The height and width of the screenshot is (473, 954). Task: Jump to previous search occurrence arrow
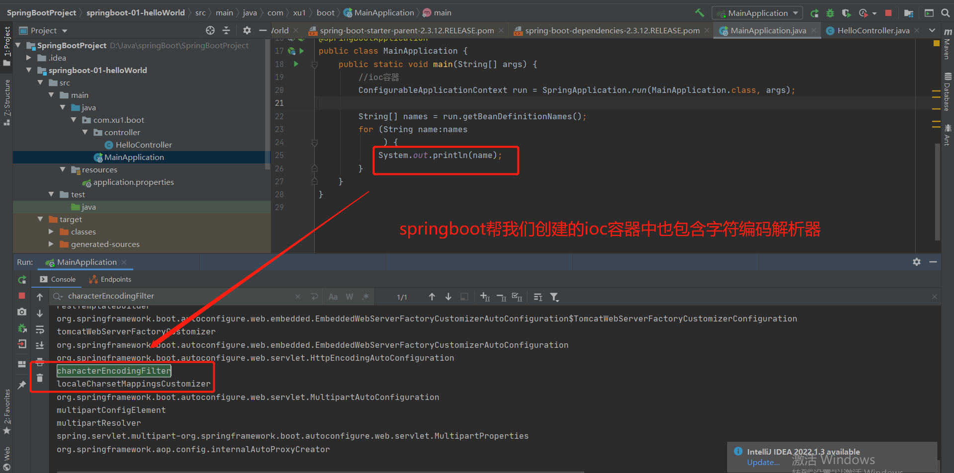tap(432, 297)
